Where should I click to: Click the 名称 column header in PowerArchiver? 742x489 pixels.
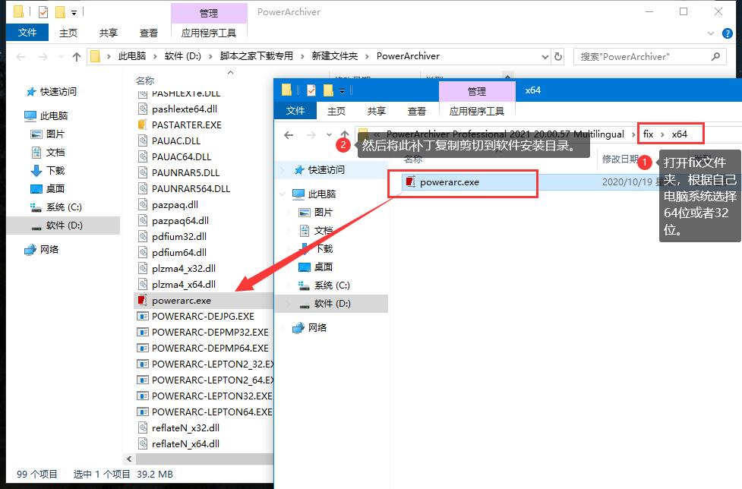(145, 81)
